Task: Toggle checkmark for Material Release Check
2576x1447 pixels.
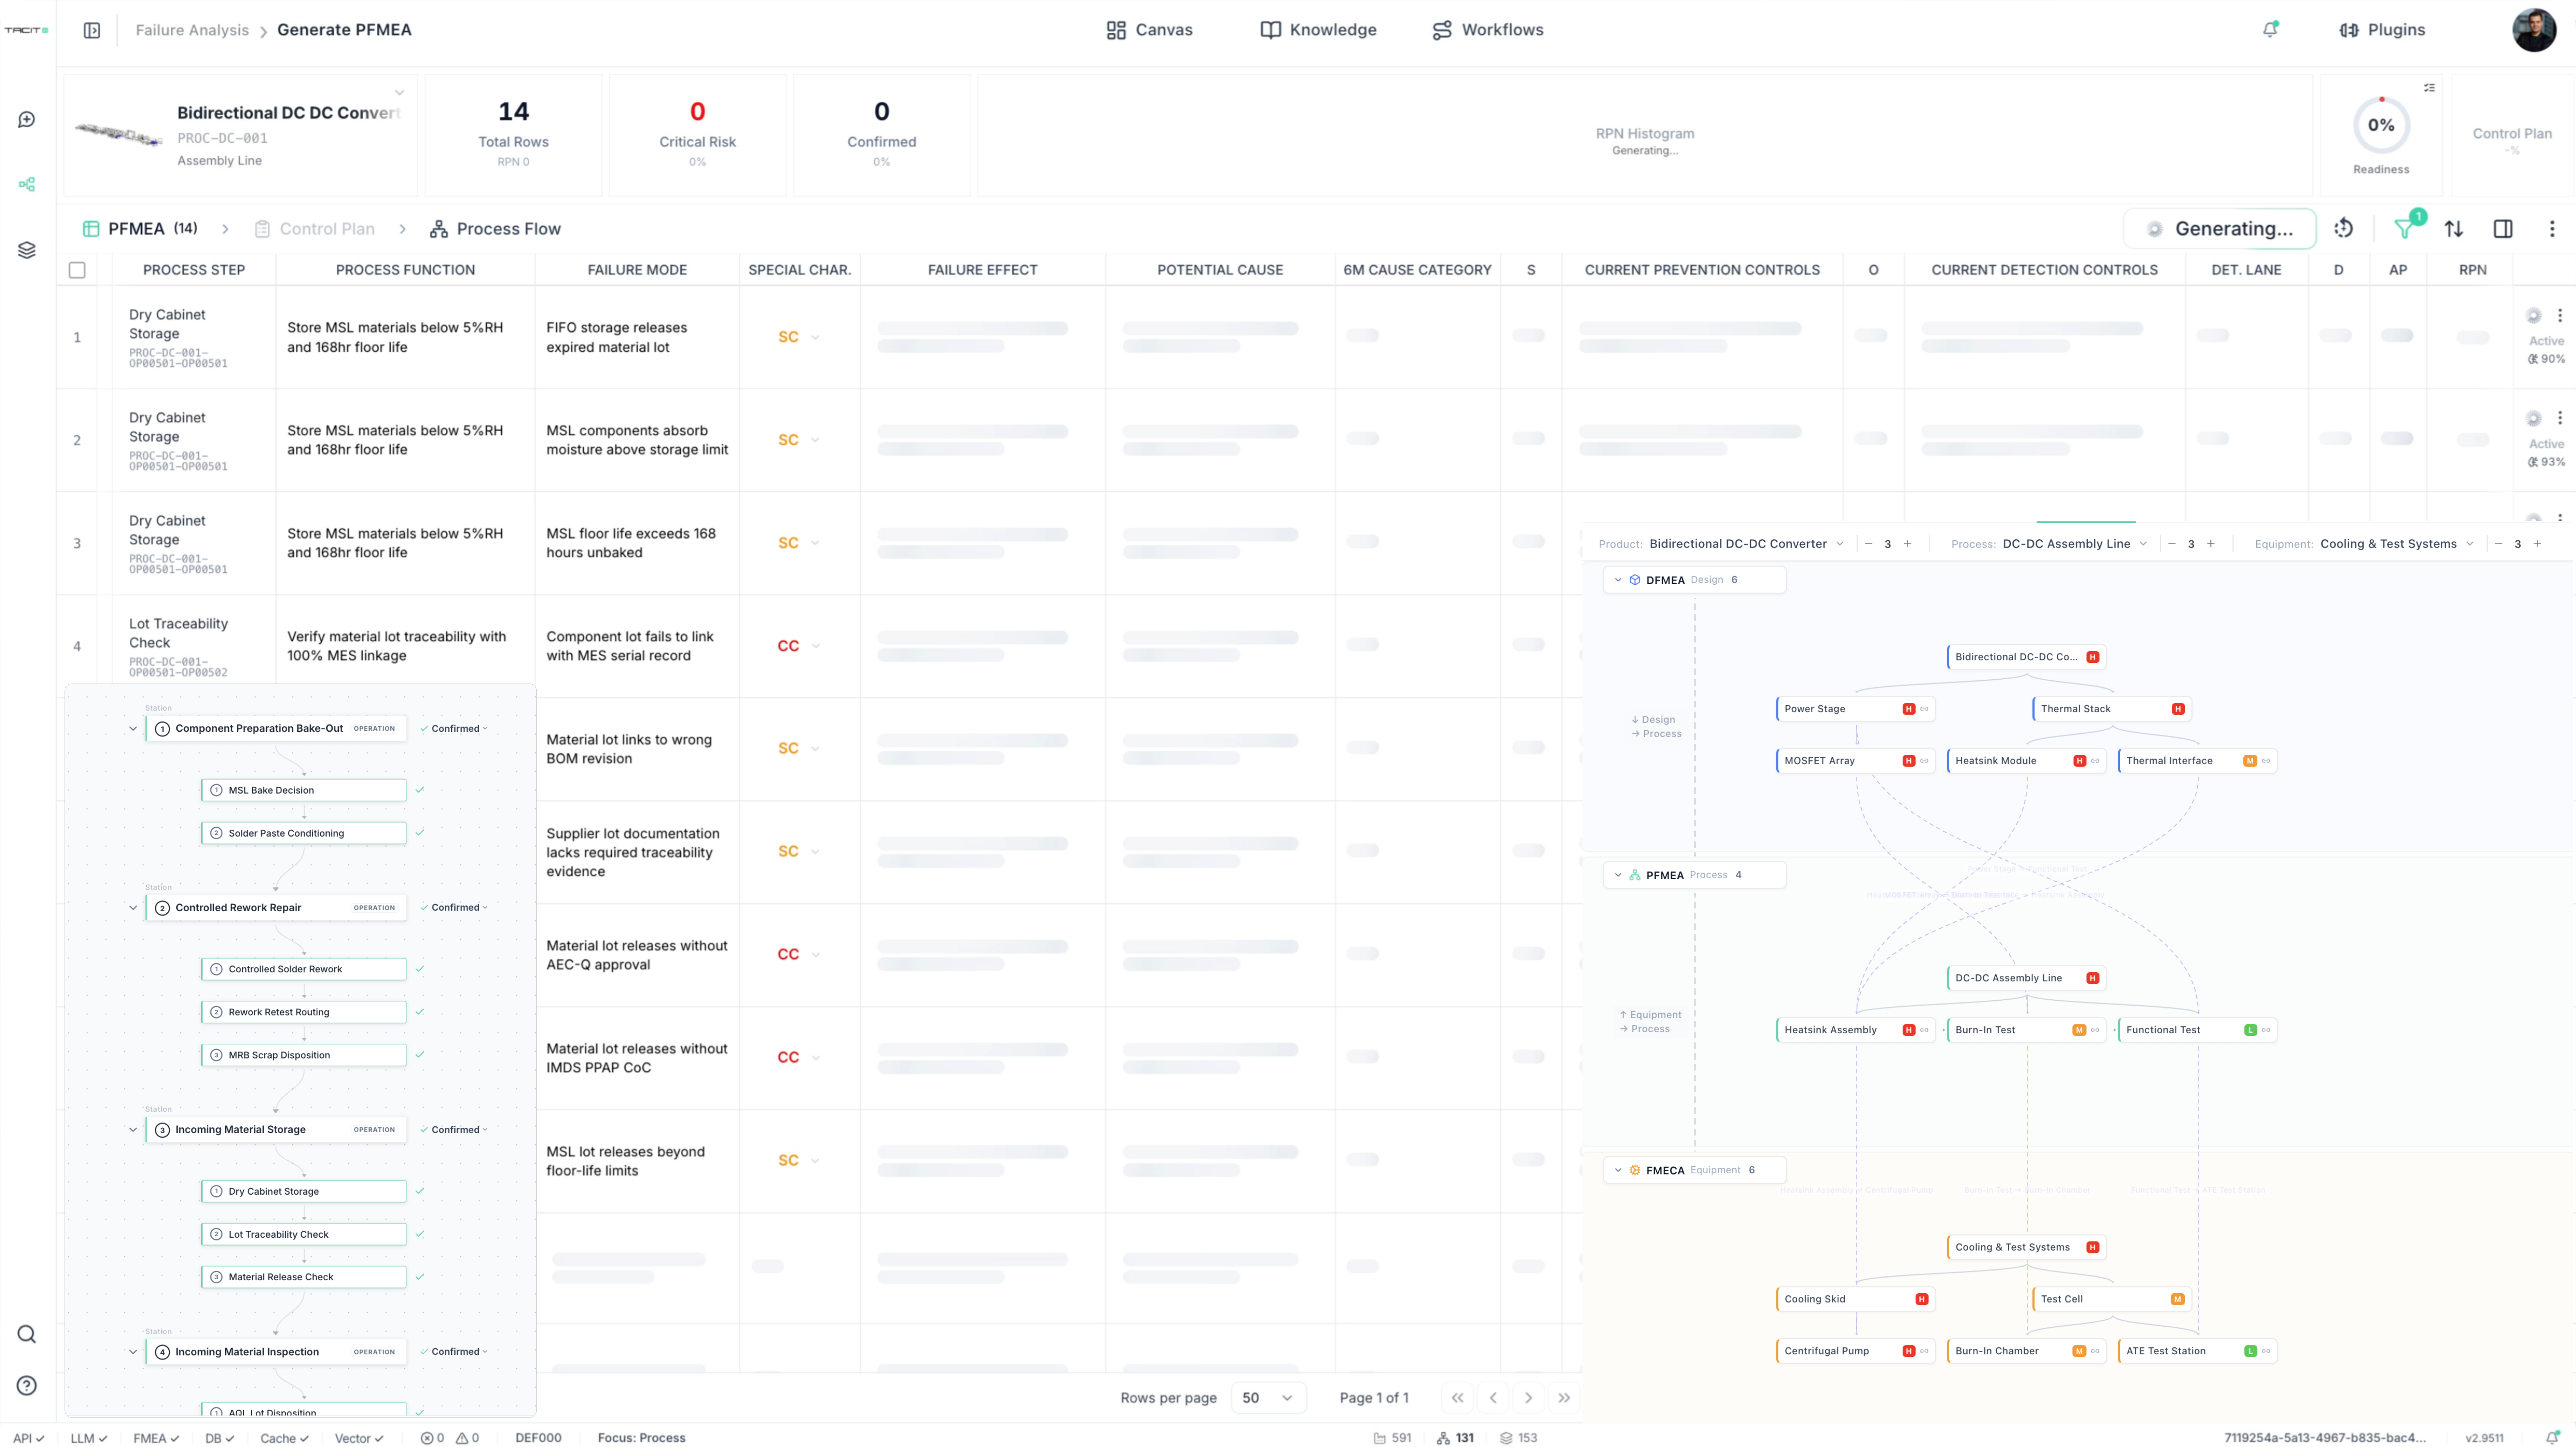Action: (420, 1277)
